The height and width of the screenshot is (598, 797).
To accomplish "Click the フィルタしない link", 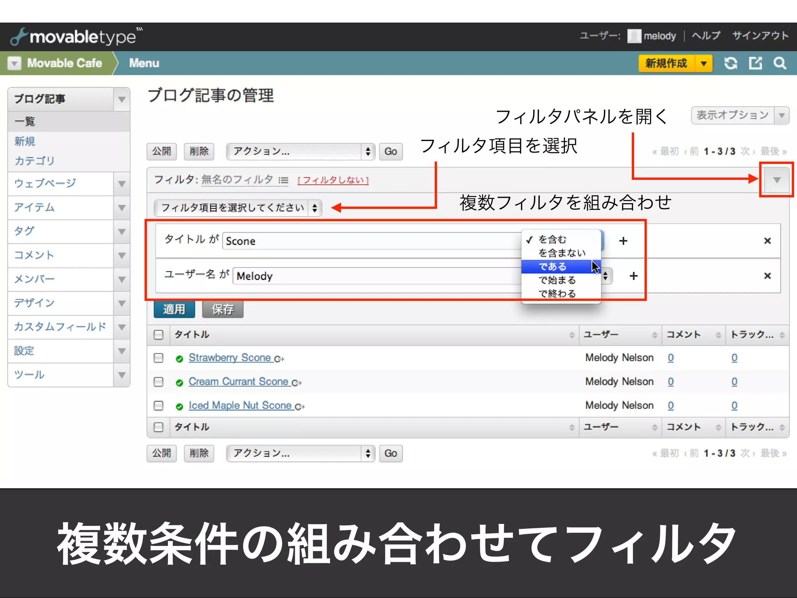I will point(333,180).
